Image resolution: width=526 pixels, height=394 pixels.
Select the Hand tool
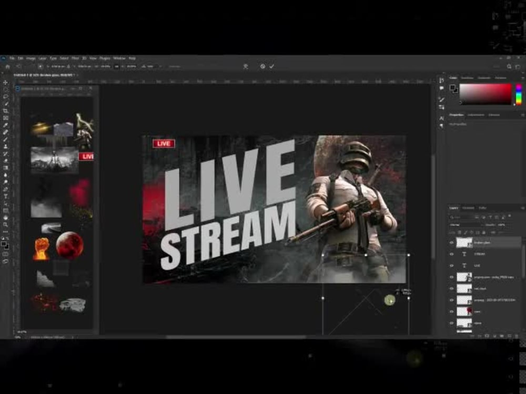[x=5, y=217]
